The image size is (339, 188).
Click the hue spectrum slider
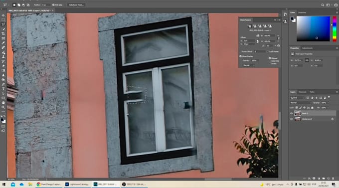[x=335, y=28]
